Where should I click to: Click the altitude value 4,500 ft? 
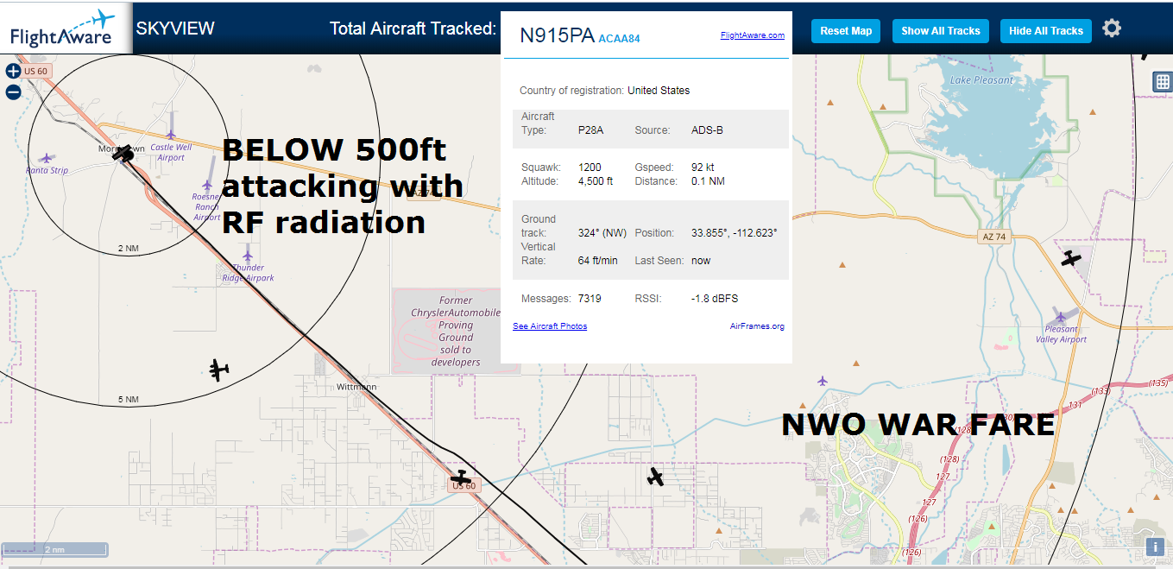[x=596, y=181]
